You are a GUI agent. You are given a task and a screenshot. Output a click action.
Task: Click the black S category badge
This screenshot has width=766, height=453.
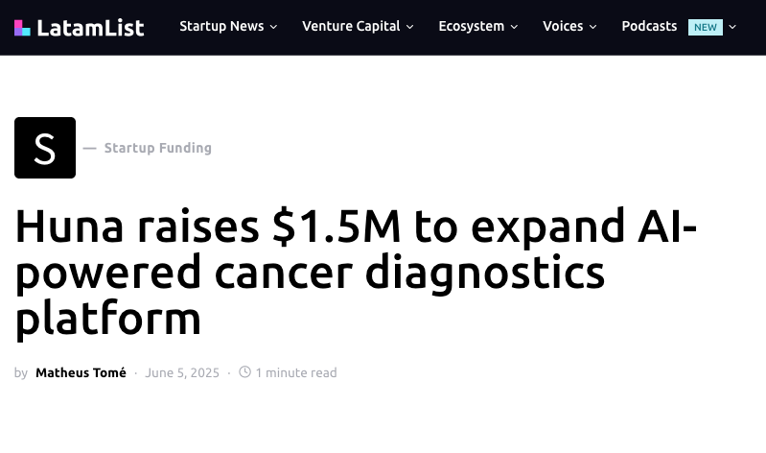coord(45,148)
